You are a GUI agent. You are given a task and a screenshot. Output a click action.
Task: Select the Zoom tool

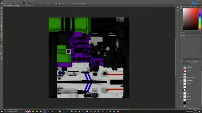click(2, 49)
